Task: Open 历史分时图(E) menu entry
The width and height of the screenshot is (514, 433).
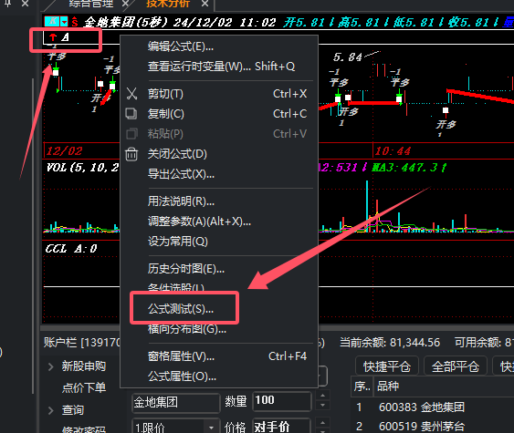Action: [186, 269]
